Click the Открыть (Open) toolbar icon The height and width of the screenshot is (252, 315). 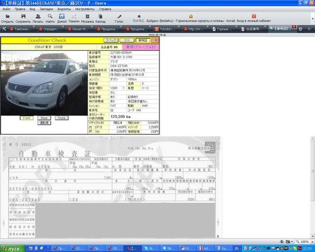tap(7, 18)
